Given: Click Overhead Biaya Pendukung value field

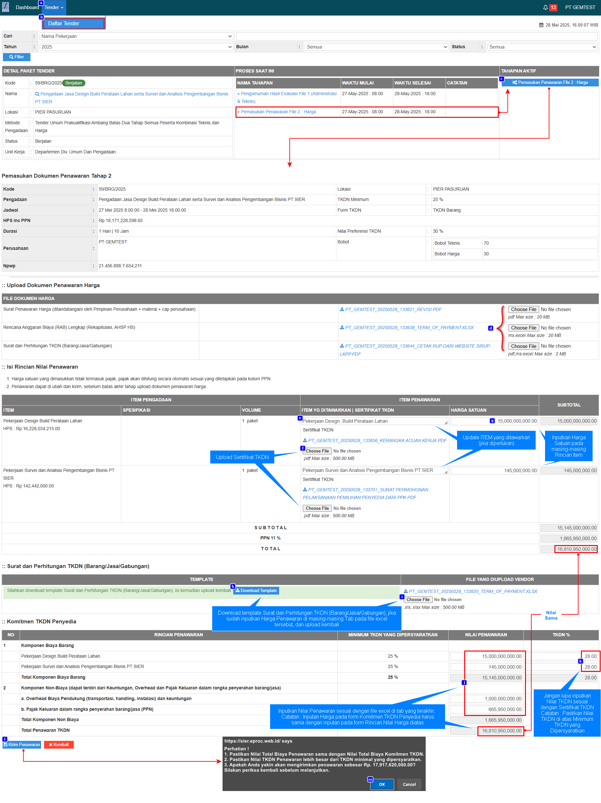Looking at the screenshot, I should point(486,699).
